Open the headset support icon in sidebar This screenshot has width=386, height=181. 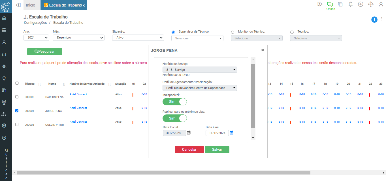tap(4, 54)
